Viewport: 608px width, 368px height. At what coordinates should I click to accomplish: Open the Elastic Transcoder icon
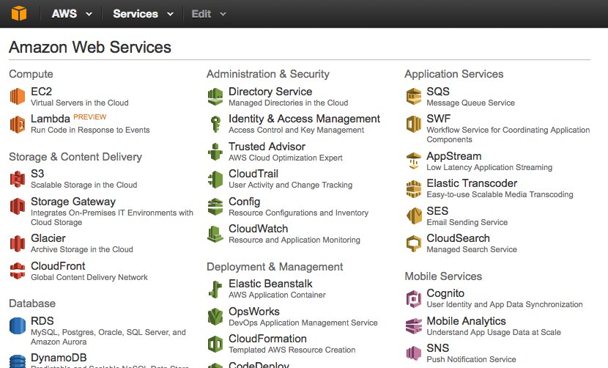click(414, 188)
